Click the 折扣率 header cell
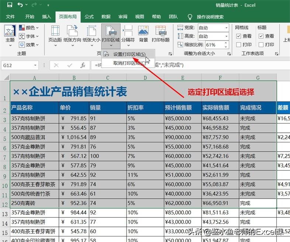Image resolution: width=290 pixels, height=242 pixels. (x=145, y=107)
